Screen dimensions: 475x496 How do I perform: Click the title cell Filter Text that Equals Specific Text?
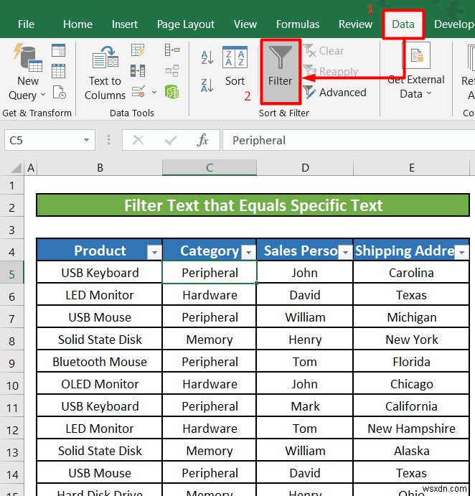point(253,205)
